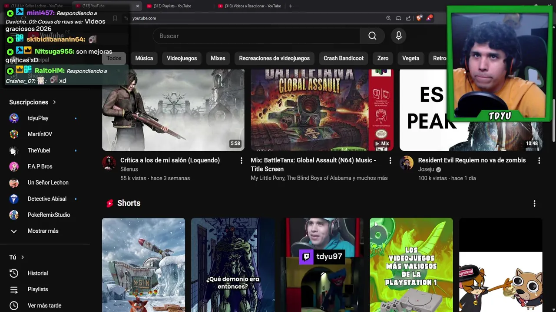Open video title Crítica a los de mi salón (Loquendo)
The width and height of the screenshot is (556, 312).
pos(170,160)
